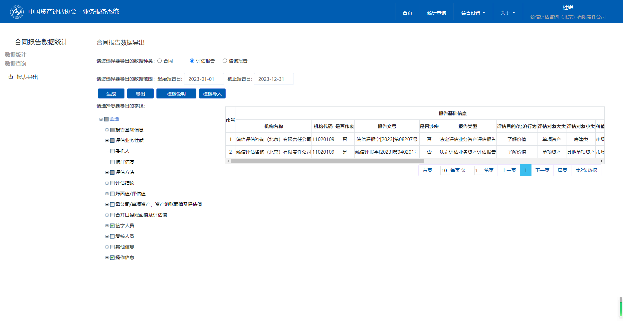Open 首页 in the top navigation bar
Screen dimensions: 623x321
(407, 13)
